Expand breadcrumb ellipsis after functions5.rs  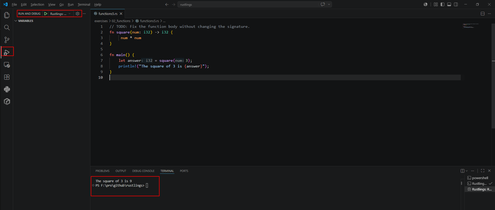pos(164,21)
